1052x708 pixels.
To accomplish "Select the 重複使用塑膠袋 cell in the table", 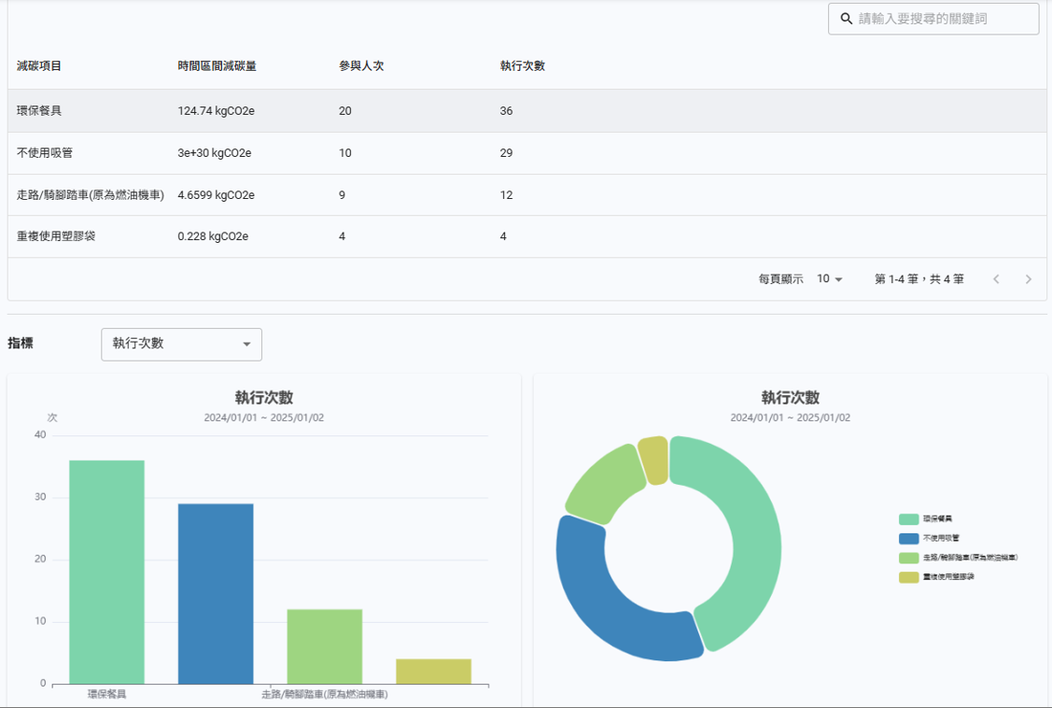I will point(56,236).
